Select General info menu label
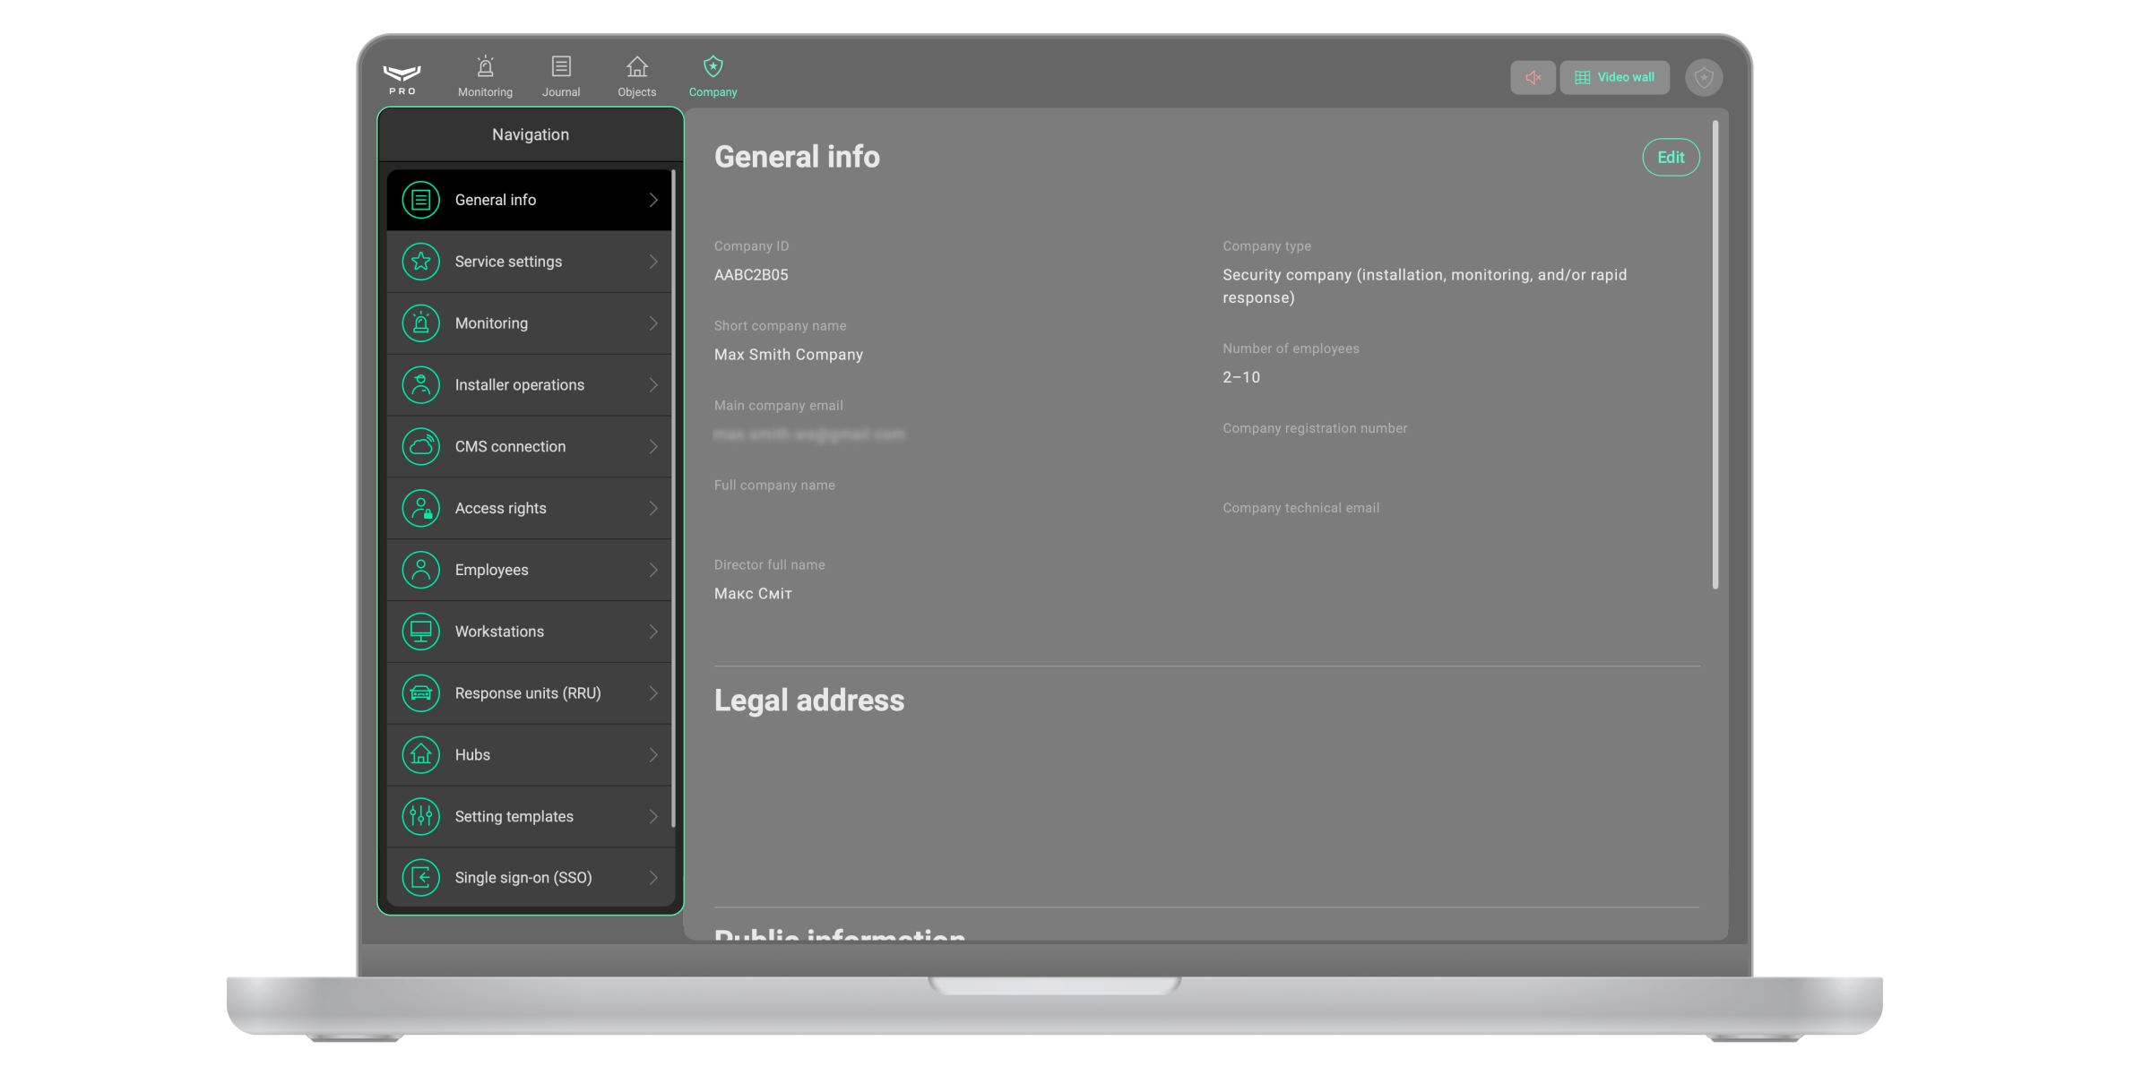This screenshot has height=1075, width=2151. 496,200
